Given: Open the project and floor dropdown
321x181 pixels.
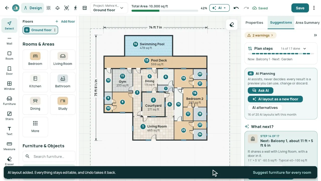Looking at the screenshot, I should pyautogui.click(x=109, y=8).
